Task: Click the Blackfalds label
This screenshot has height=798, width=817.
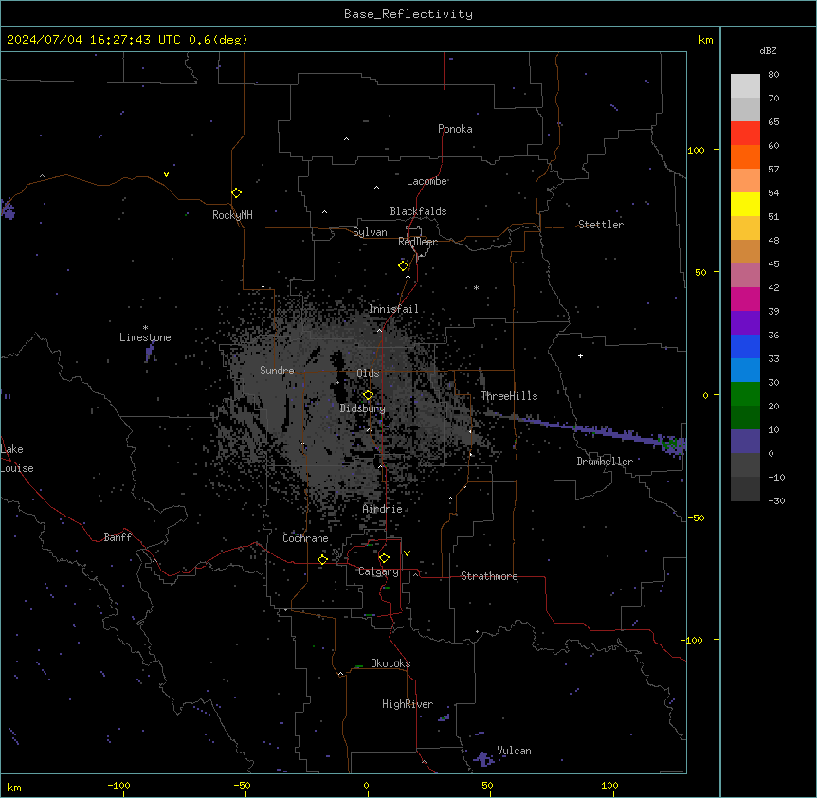Action: click(418, 211)
